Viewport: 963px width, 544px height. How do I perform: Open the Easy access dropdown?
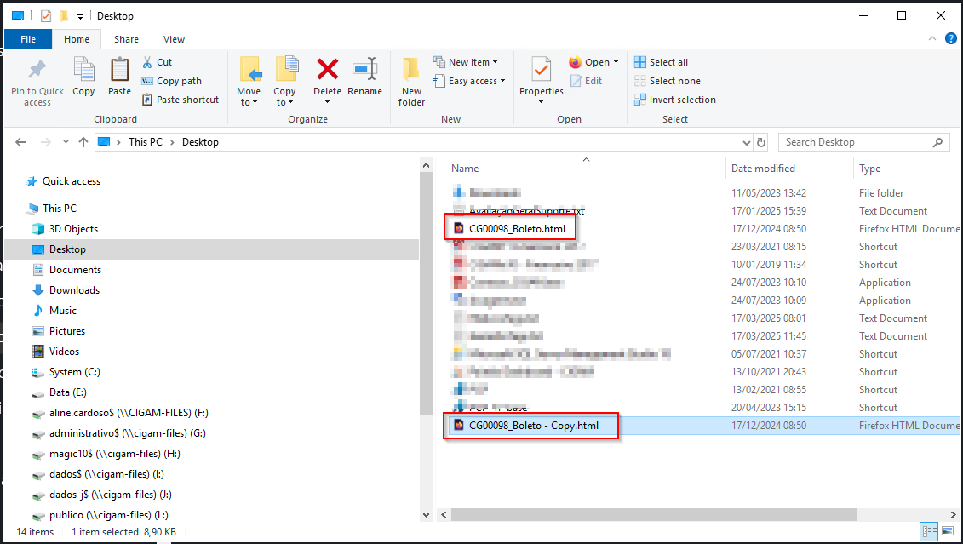pyautogui.click(x=469, y=81)
